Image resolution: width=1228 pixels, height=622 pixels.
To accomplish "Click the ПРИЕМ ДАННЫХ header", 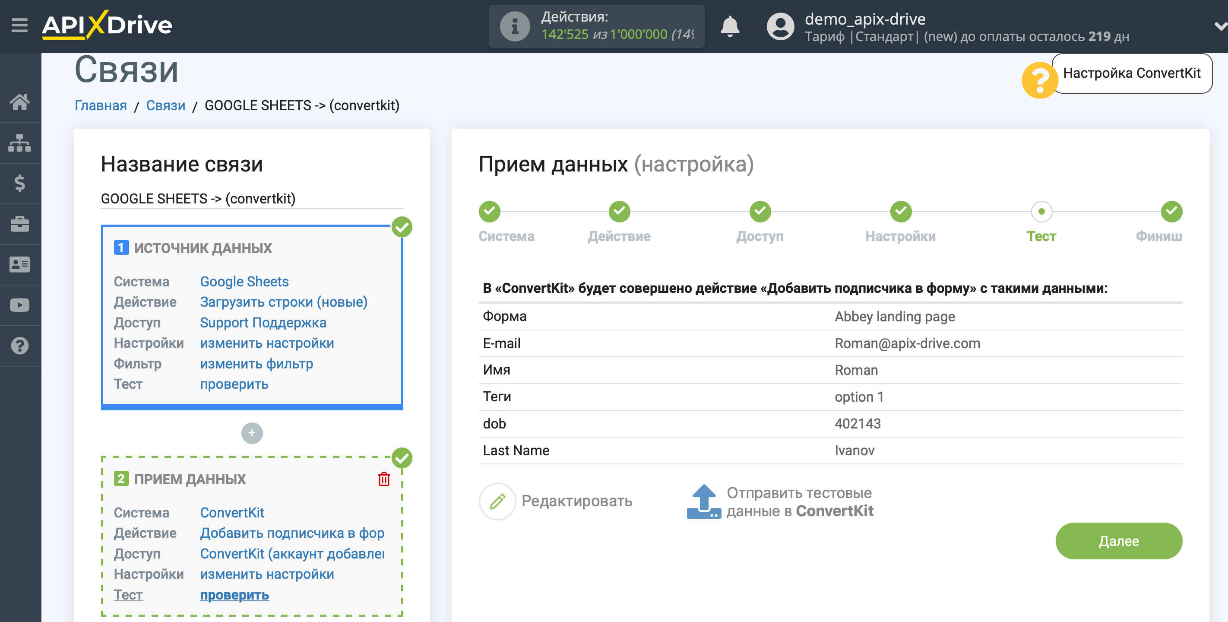I will click(190, 479).
